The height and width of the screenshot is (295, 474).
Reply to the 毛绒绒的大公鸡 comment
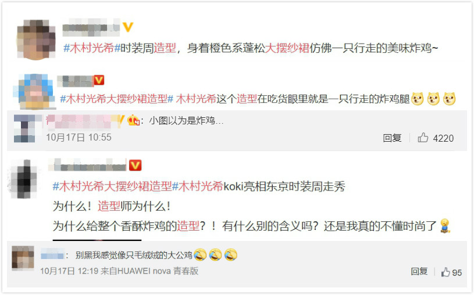tap(419, 271)
